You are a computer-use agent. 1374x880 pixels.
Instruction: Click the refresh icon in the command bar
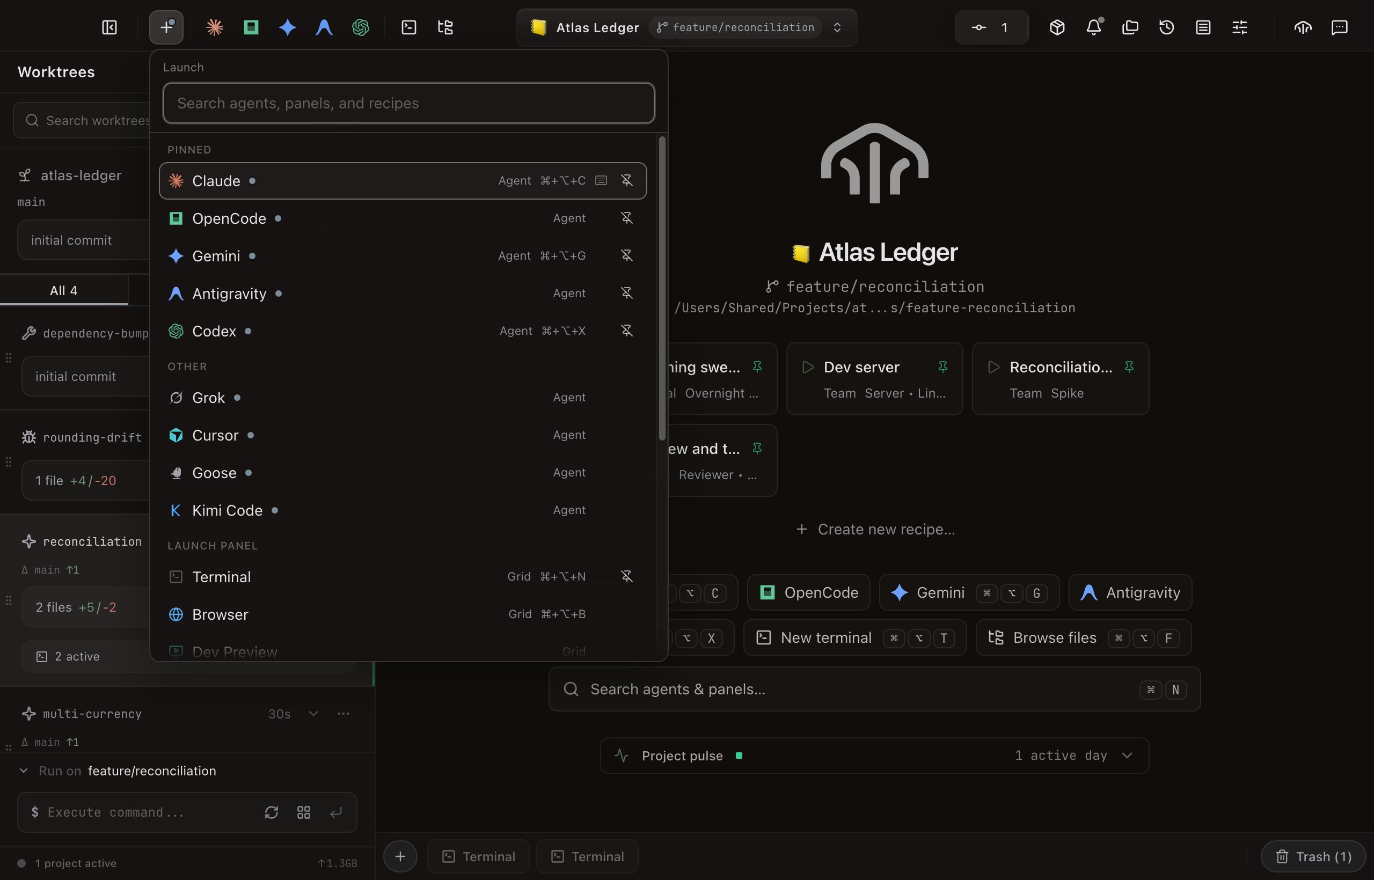pyautogui.click(x=272, y=812)
